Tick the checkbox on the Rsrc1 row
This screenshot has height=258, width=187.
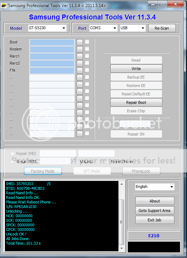click(87, 56)
